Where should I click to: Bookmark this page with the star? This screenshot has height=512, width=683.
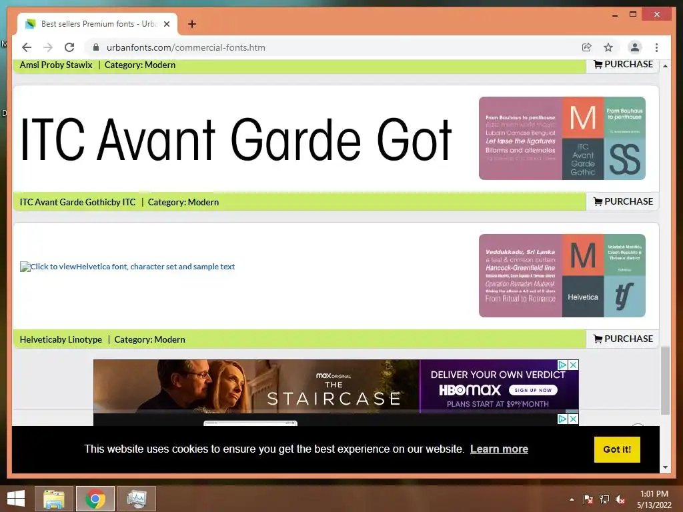[x=608, y=47]
